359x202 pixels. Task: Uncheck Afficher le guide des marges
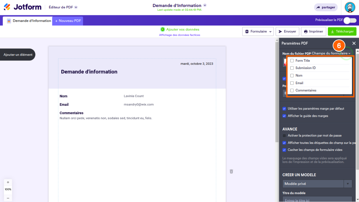click(284, 116)
